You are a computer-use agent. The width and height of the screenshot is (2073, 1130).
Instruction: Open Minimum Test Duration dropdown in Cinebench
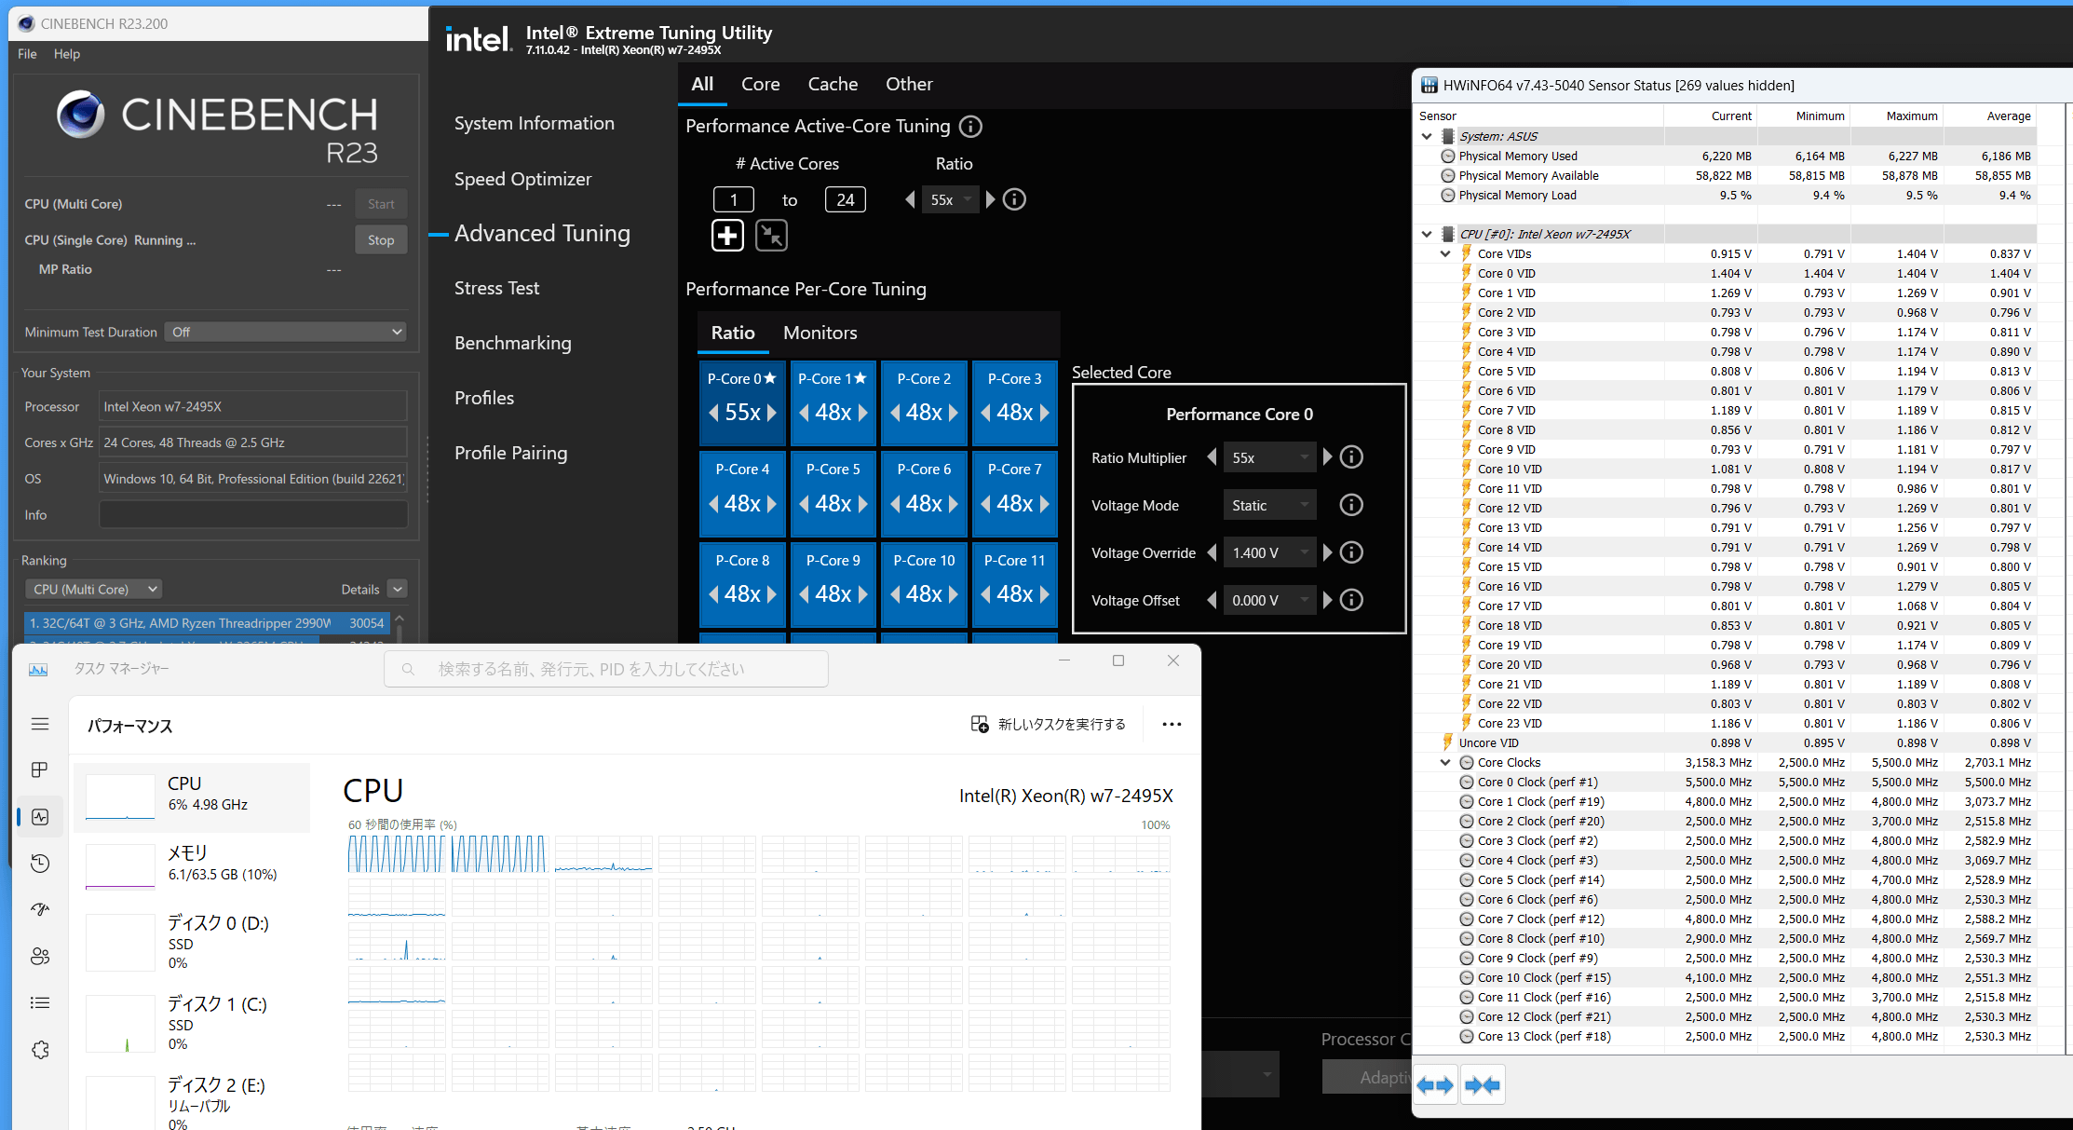click(x=286, y=332)
